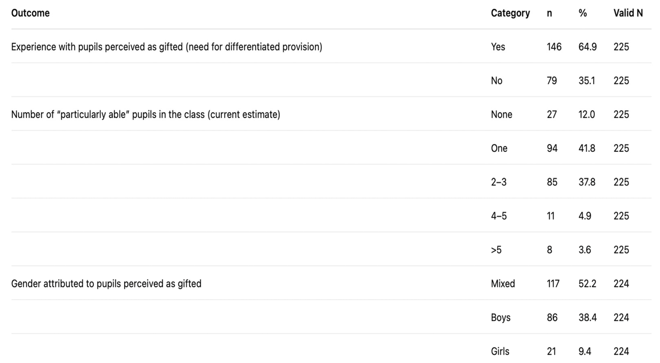This screenshot has width=660, height=363.
Task: Select the n value 146
Action: coord(554,47)
